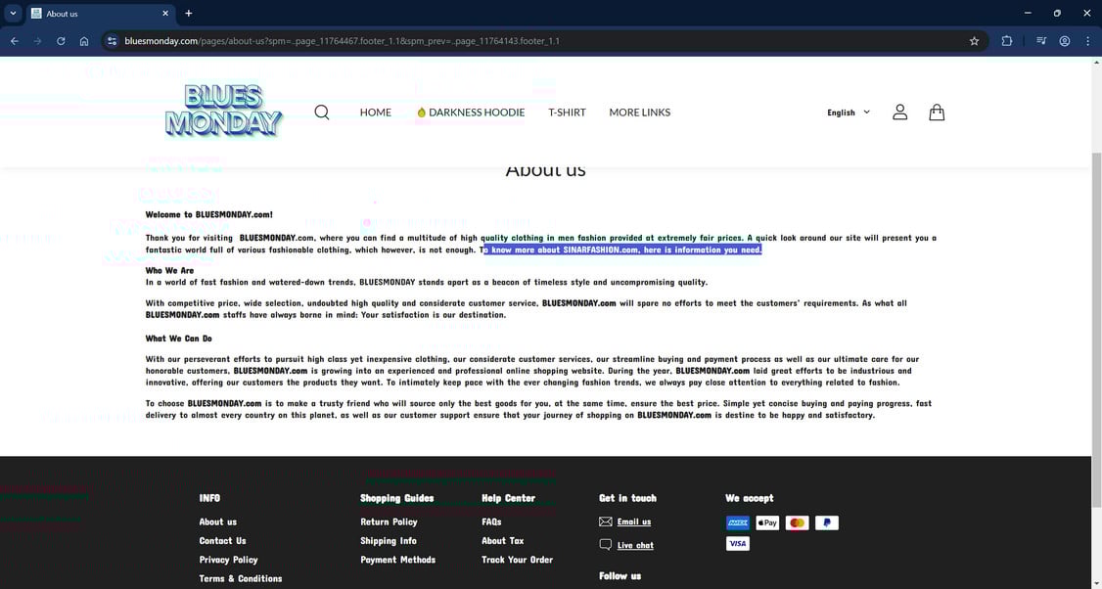The height and width of the screenshot is (589, 1102).
Task: Open a new browser tab
Action: [x=188, y=14]
